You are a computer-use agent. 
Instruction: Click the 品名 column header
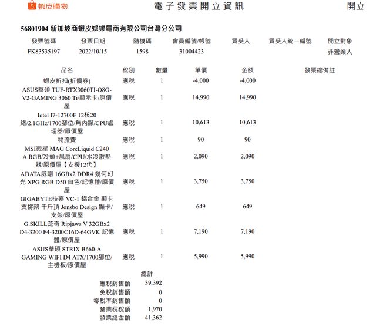click(68, 70)
